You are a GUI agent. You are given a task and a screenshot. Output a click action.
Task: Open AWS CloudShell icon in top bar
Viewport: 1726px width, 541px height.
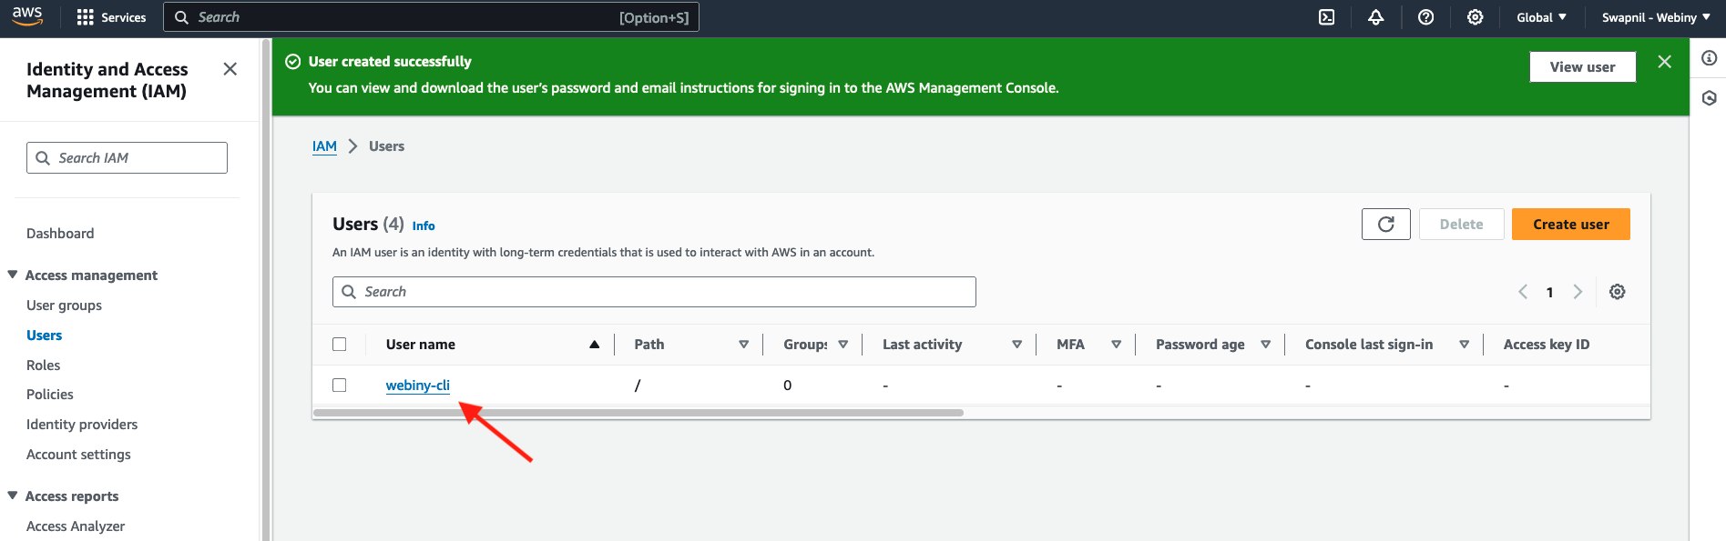coord(1327,17)
